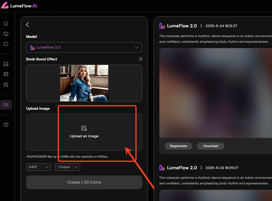Click the Boob Boost Effect preview image

(x=84, y=83)
